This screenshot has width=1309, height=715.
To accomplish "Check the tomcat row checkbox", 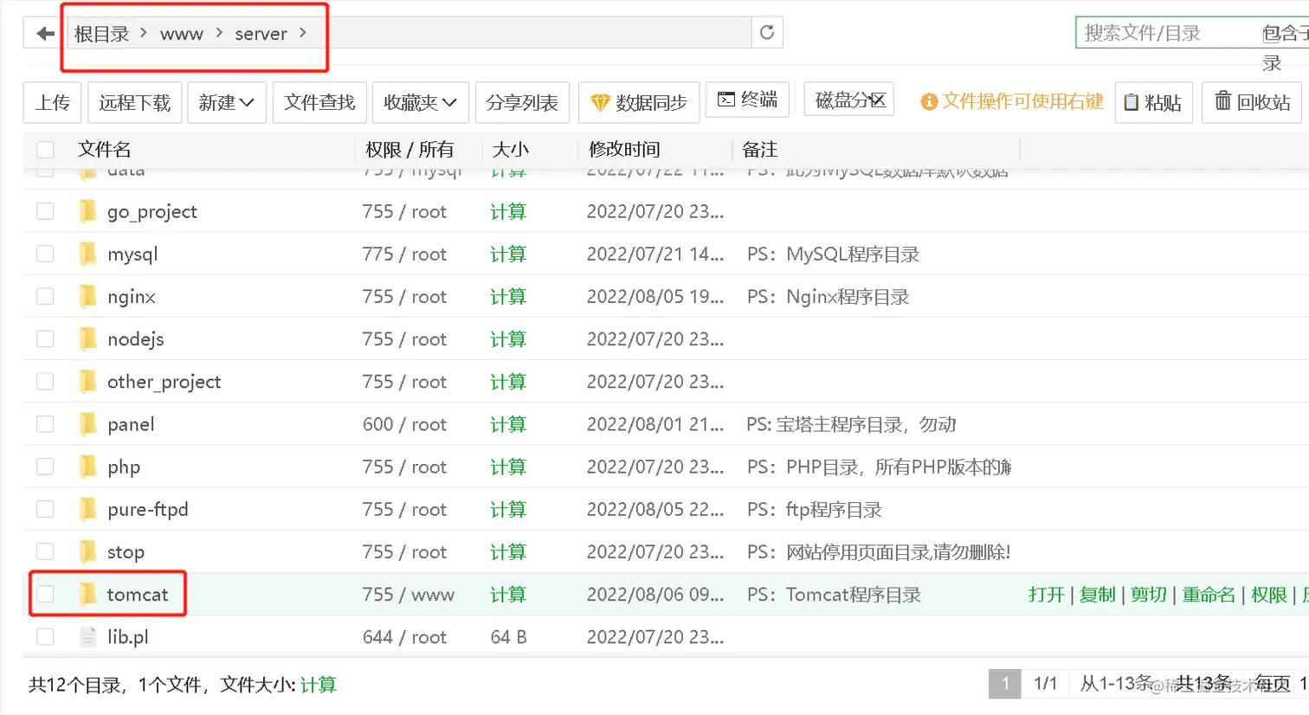I will [x=45, y=594].
